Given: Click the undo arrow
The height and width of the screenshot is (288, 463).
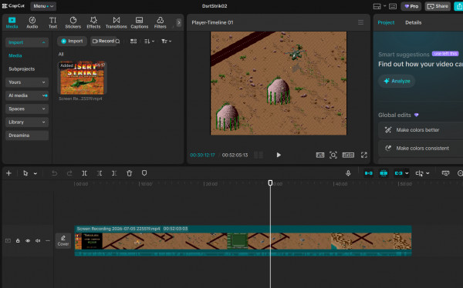Looking at the screenshot, I should [x=54, y=173].
